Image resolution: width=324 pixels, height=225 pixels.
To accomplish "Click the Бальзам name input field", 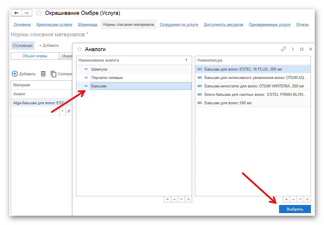I will coord(140,86).
